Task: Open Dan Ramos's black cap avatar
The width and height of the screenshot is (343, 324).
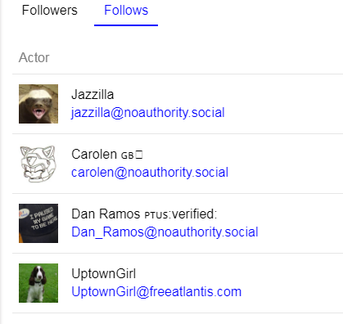Action: (x=38, y=223)
